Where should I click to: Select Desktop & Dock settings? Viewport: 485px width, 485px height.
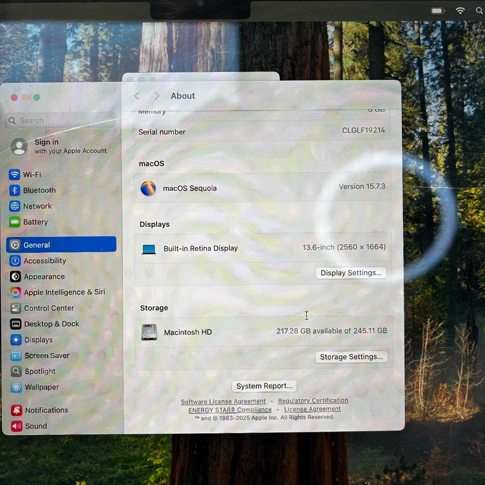[x=51, y=324]
